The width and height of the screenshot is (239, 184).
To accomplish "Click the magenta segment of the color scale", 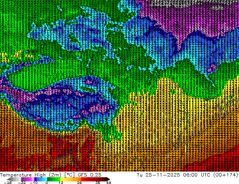I will click(x=30, y=179).
